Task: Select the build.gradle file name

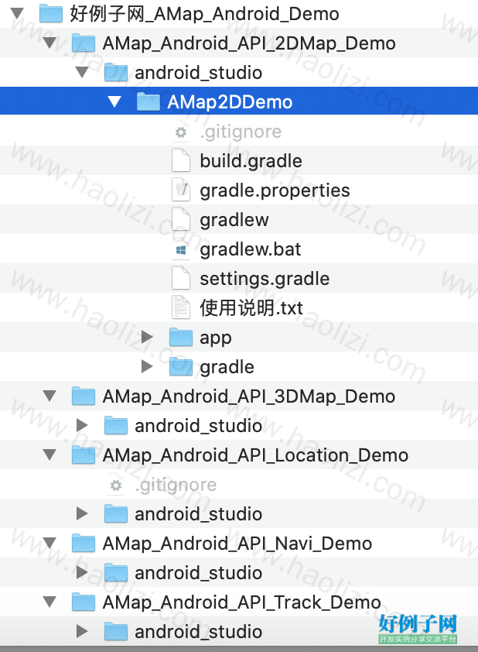Action: click(251, 161)
